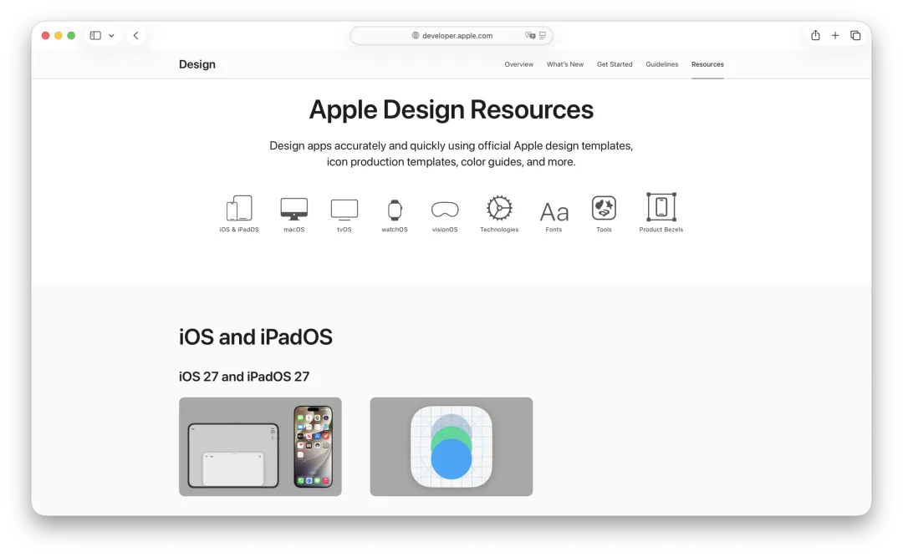Click the iOS 27 and iPadOS 27 subheading

(244, 377)
